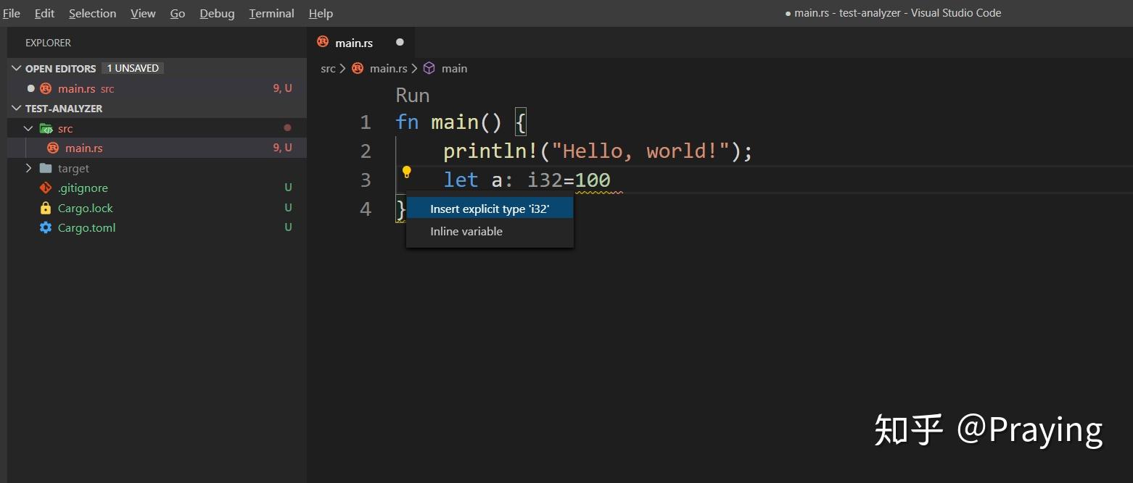The width and height of the screenshot is (1133, 483).
Task: Apply the Insert explicit type 'i32' fix
Action: (x=490, y=208)
